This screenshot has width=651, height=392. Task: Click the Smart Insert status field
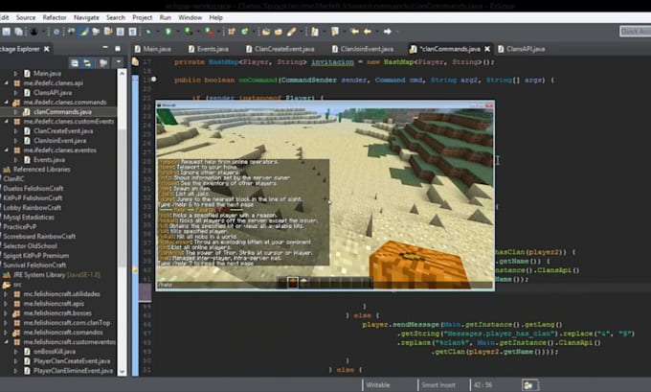(x=438, y=385)
